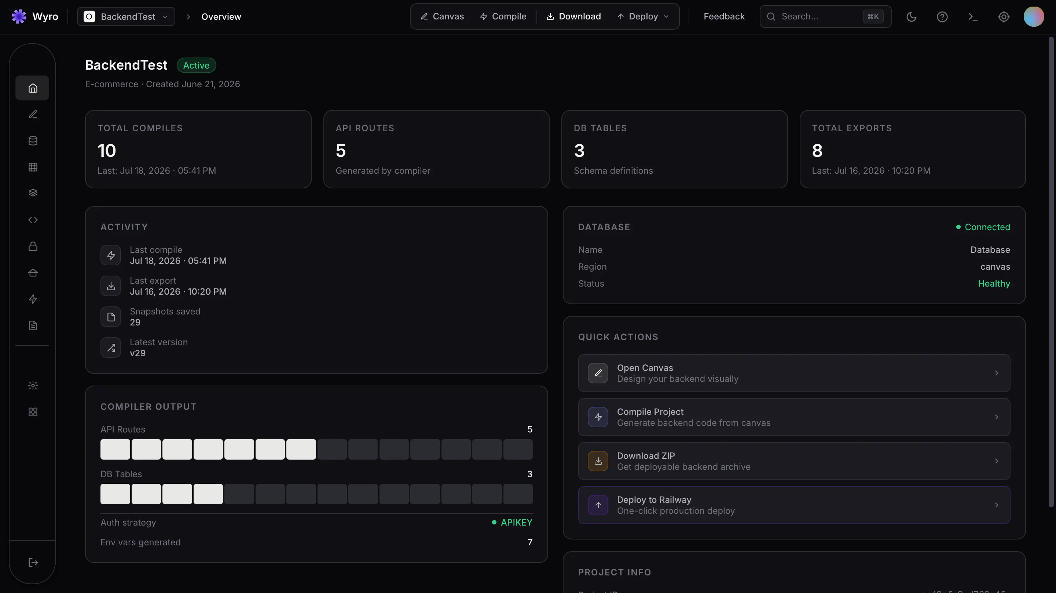Click Deploy to Railway quick action
Screen dimensions: 1056x593
(x=794, y=505)
